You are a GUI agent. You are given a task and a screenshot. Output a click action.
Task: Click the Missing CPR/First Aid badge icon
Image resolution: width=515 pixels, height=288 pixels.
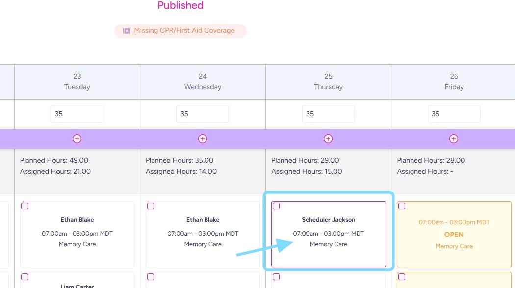point(127,31)
